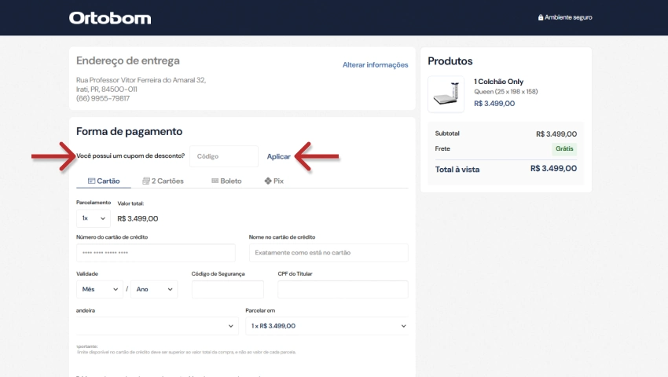Image resolution: width=668 pixels, height=377 pixels.
Task: Click the Pix diamond icon
Action: point(268,181)
